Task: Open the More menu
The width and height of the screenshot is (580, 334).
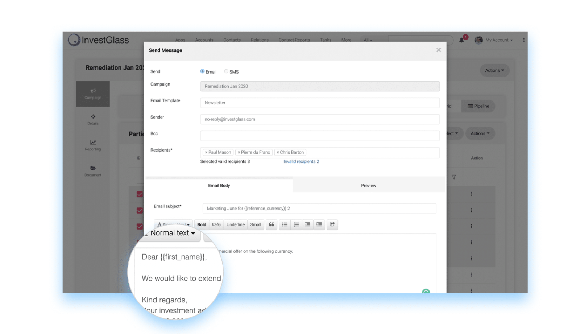Action: (x=346, y=40)
